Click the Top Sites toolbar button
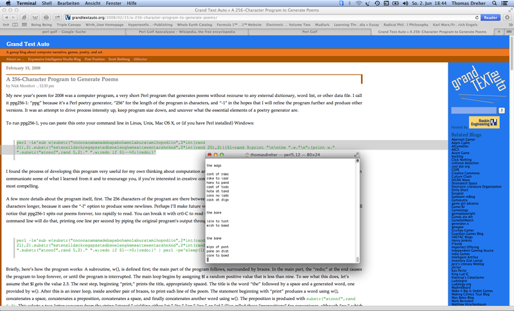 click(x=35, y=17)
